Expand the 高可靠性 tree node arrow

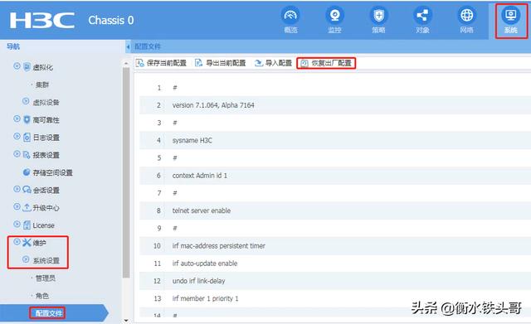[x=17, y=118]
